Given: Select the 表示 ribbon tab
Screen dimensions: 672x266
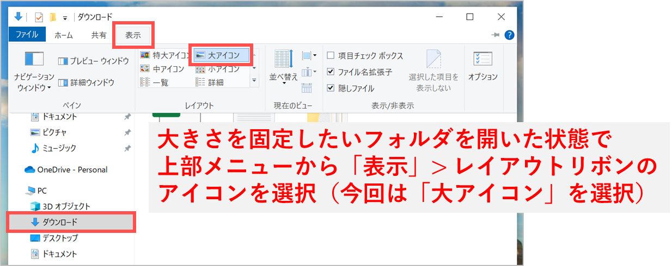Looking at the screenshot, I should click(133, 35).
